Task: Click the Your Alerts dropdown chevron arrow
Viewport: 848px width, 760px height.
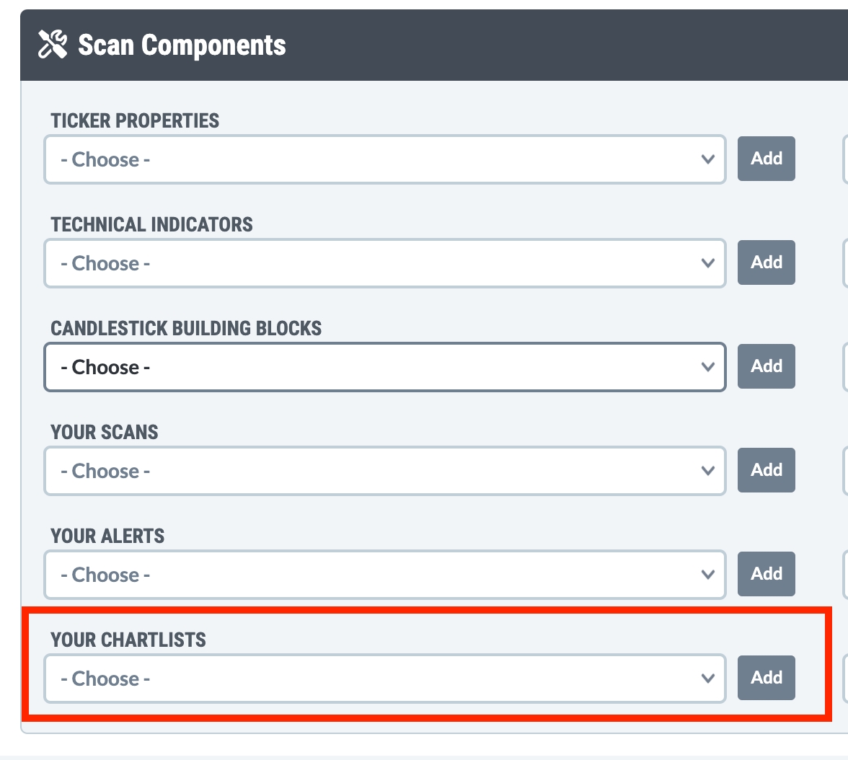Action: 708,575
